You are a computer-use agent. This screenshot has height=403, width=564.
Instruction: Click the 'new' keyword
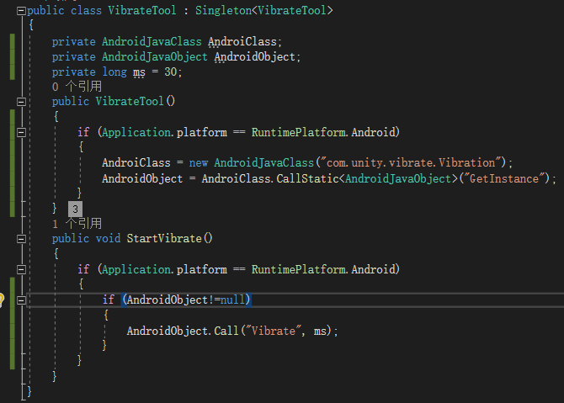click(x=199, y=163)
